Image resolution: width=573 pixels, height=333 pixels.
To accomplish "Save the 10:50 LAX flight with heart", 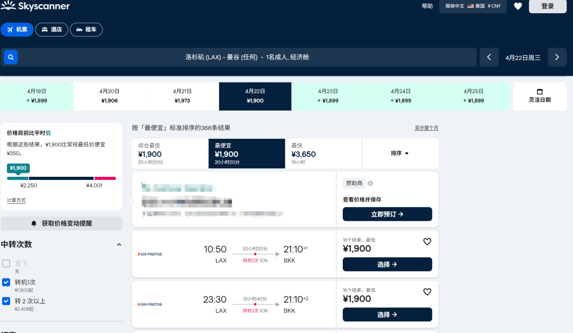I will [427, 242].
